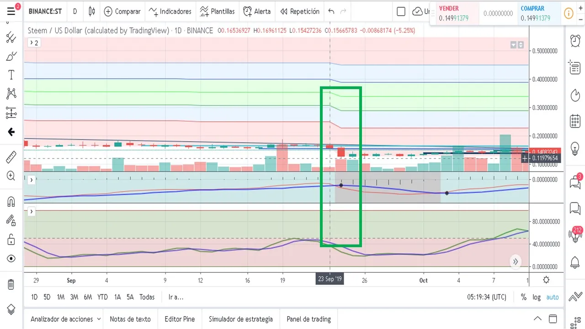
Task: Lock all drawing tools
Action: coord(11,239)
